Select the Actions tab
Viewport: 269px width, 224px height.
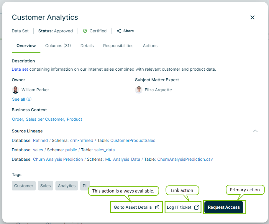coord(150,46)
